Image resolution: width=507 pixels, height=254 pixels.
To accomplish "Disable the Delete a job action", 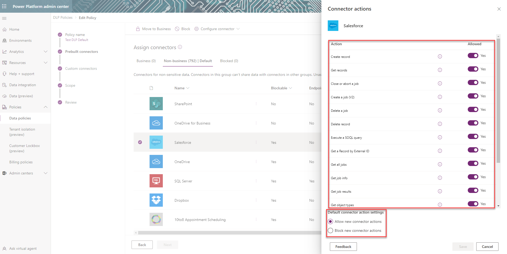I will [473, 109].
